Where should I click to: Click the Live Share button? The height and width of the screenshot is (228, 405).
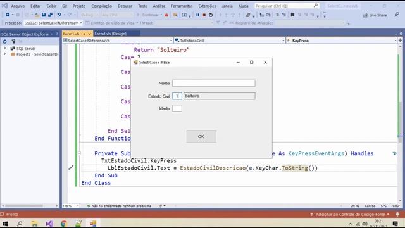click(x=375, y=15)
